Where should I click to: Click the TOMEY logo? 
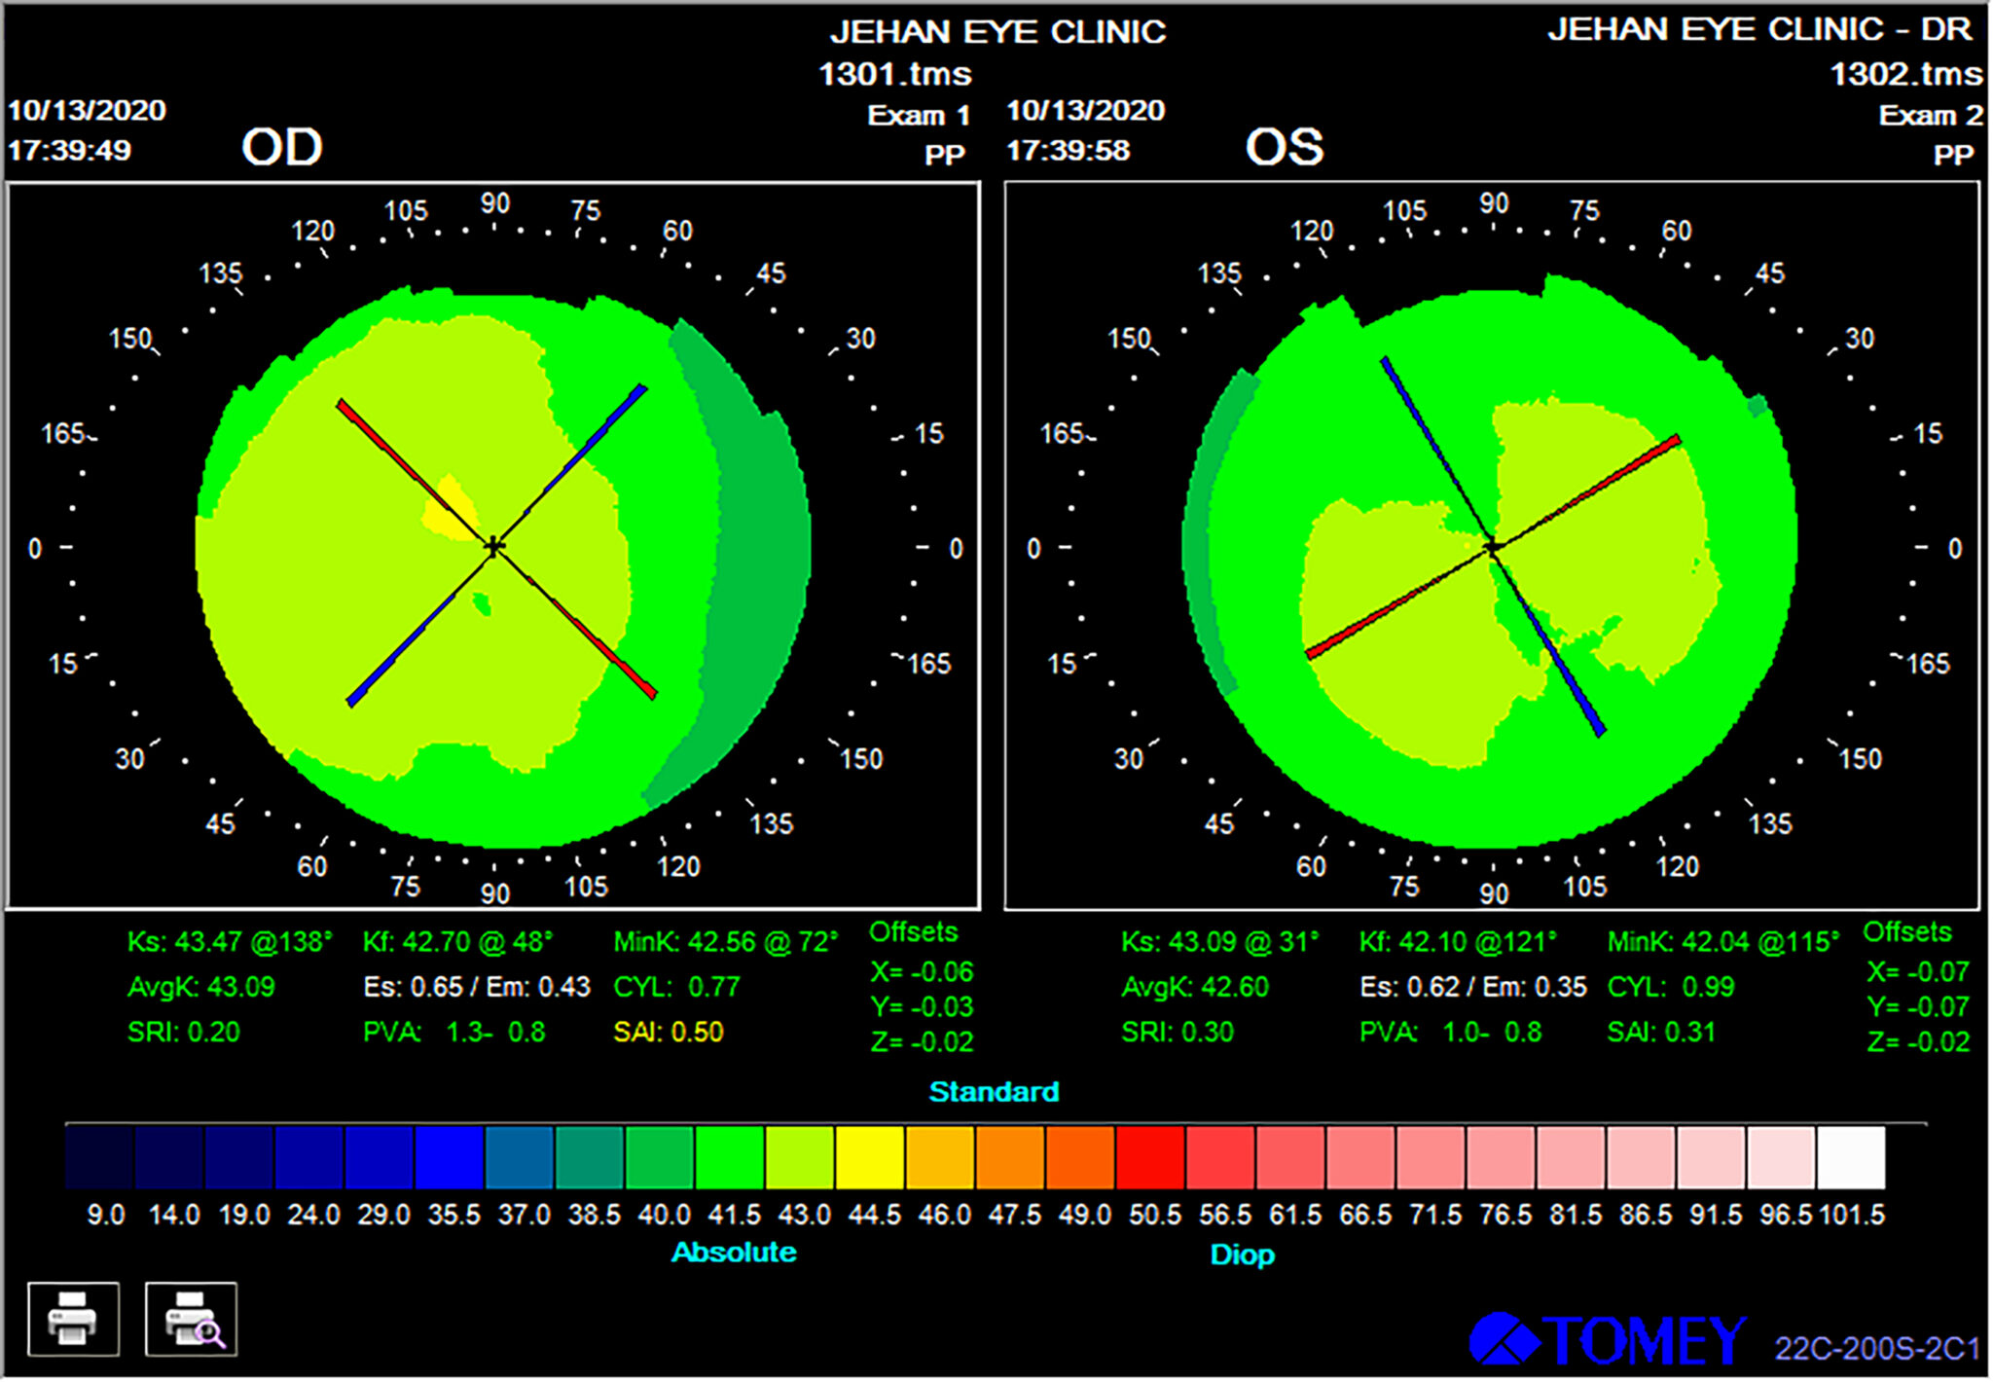pos(1608,1340)
